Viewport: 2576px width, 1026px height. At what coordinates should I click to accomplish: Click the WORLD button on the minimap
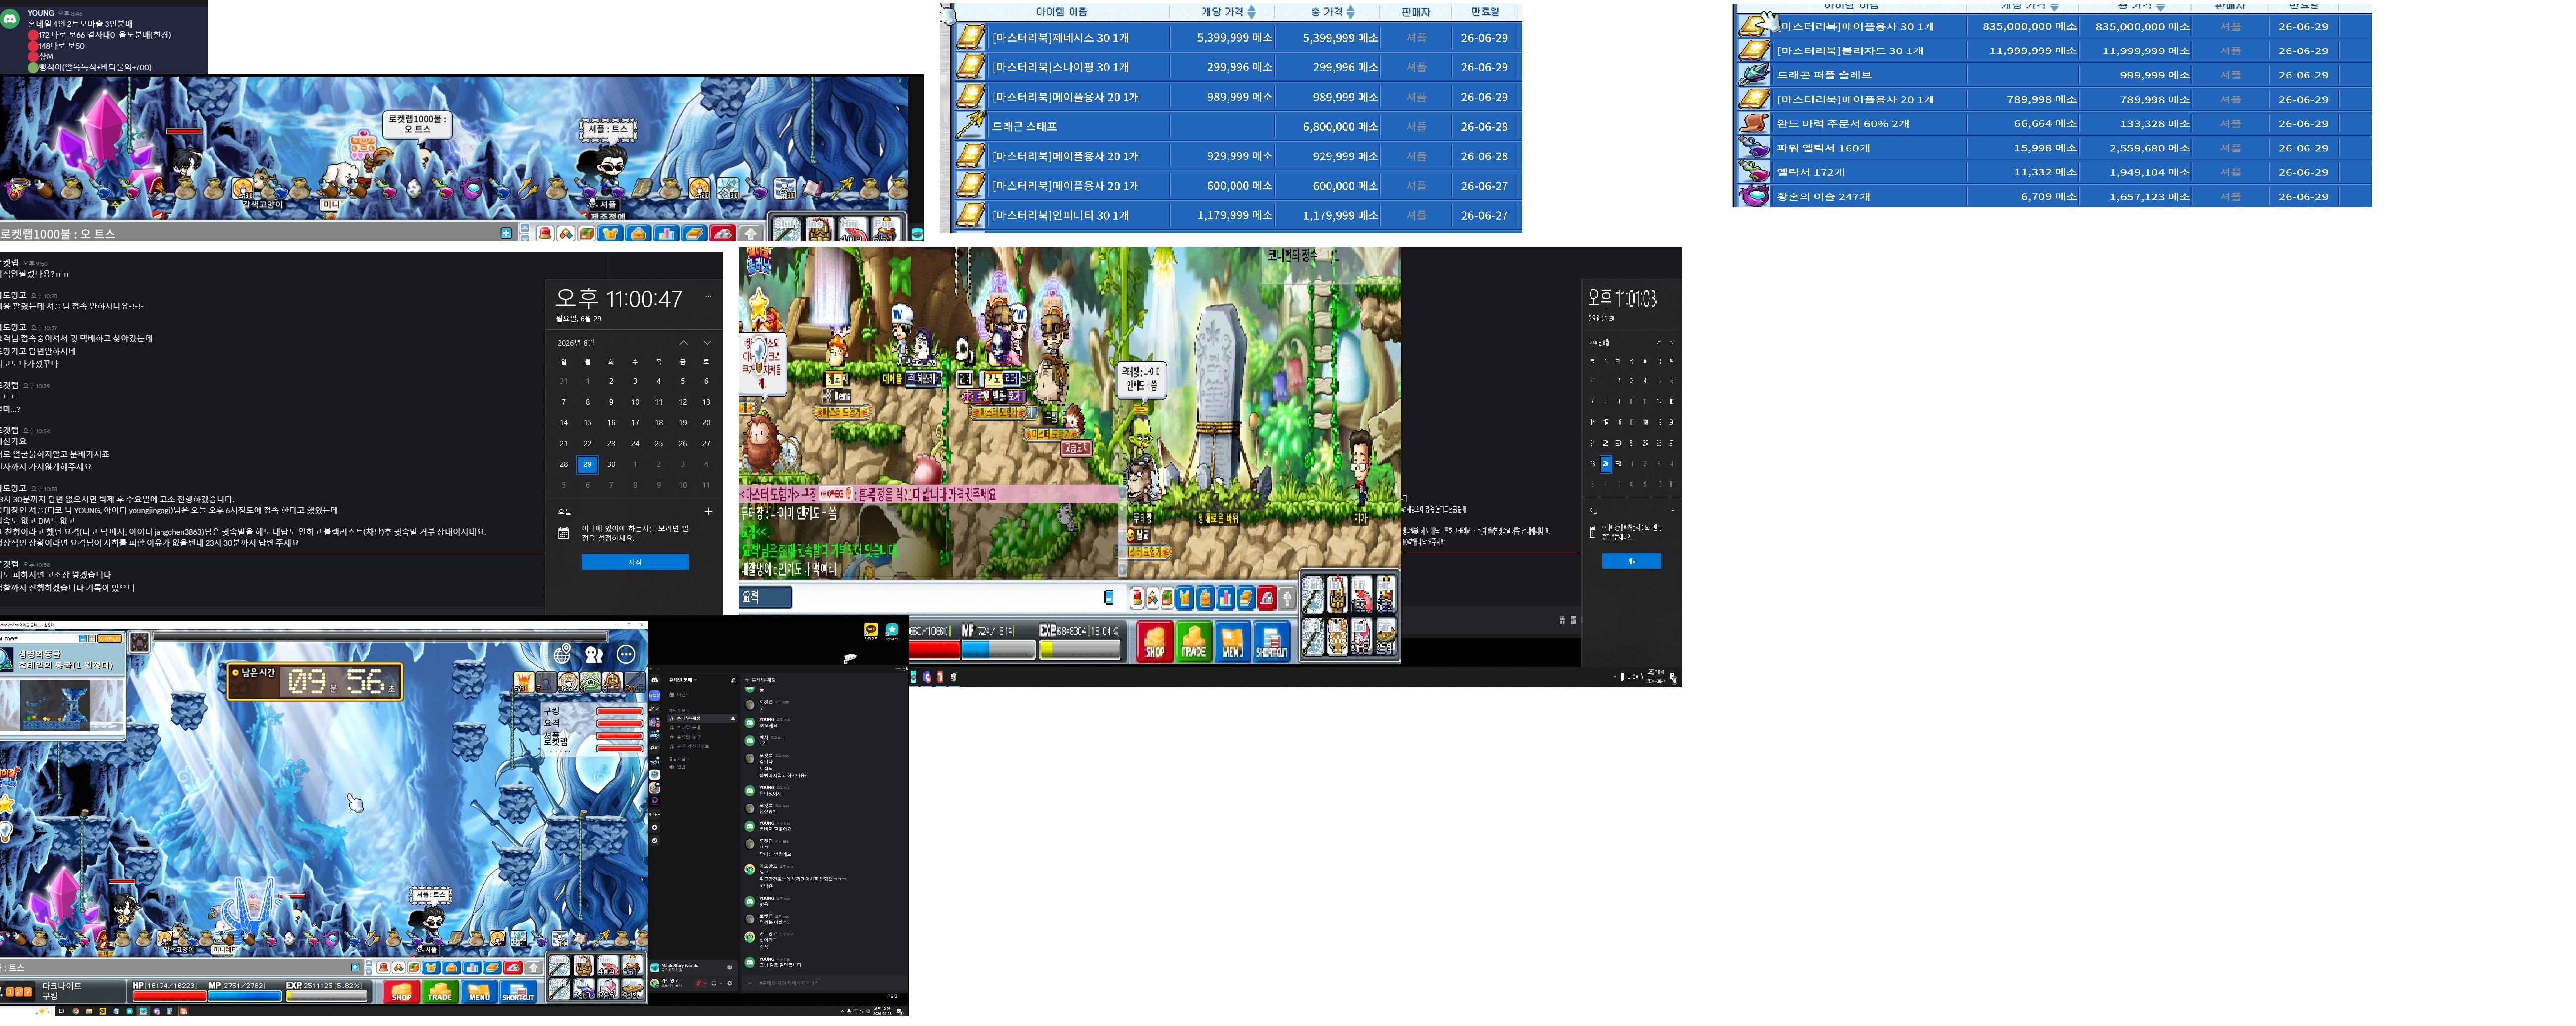pos(109,638)
